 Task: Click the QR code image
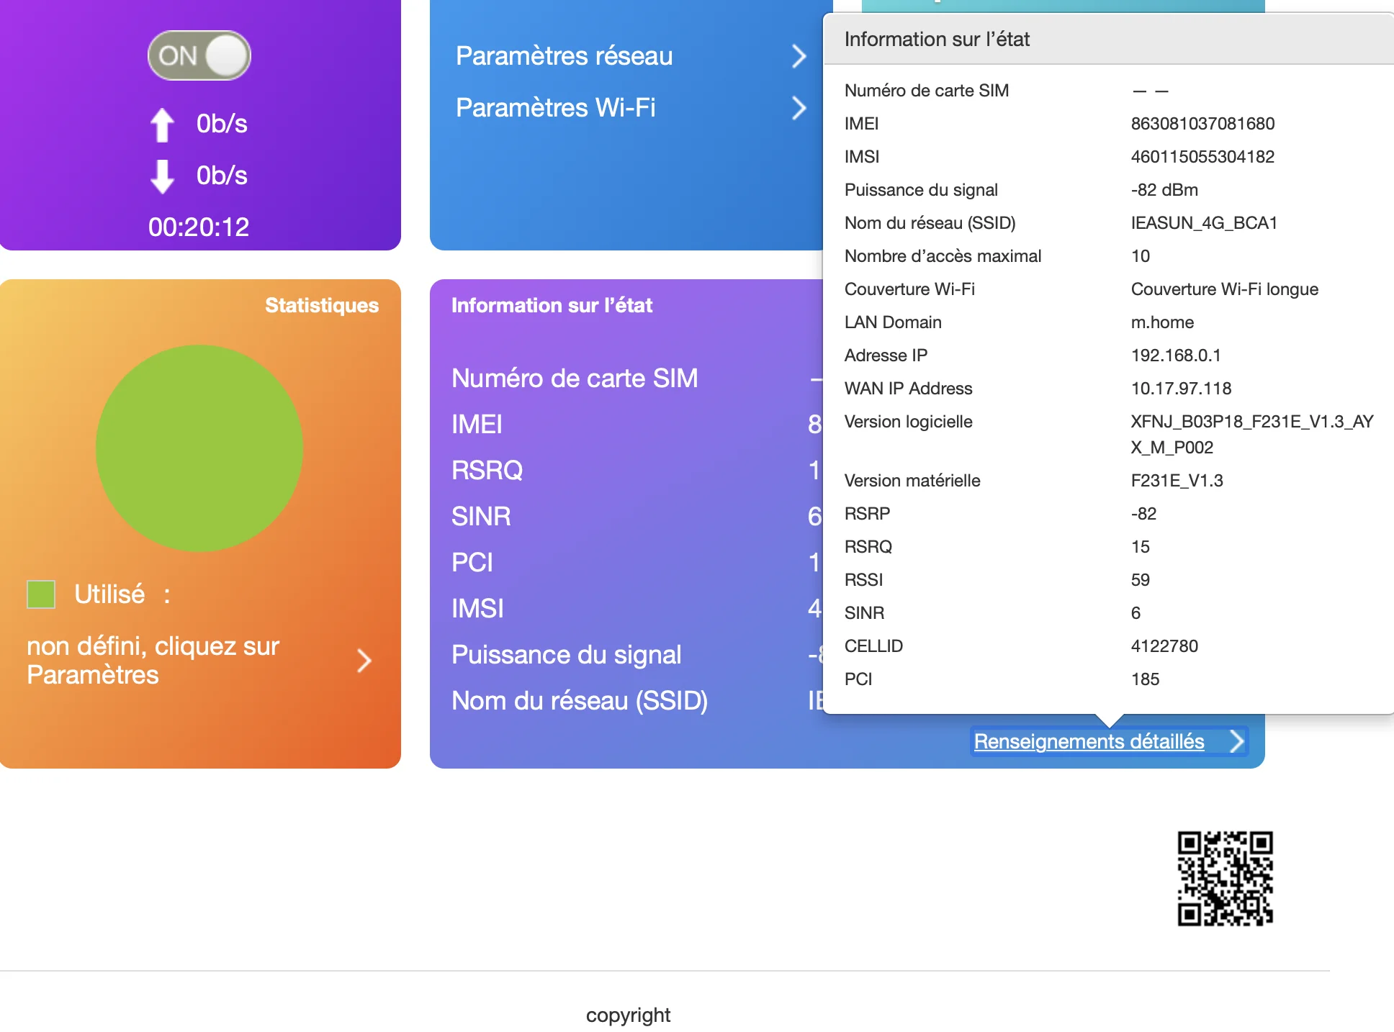(1225, 878)
